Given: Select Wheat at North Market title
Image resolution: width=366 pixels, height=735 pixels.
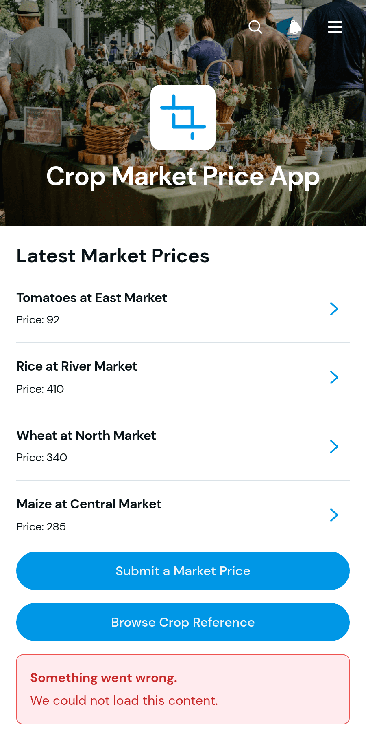Looking at the screenshot, I should [x=86, y=436].
